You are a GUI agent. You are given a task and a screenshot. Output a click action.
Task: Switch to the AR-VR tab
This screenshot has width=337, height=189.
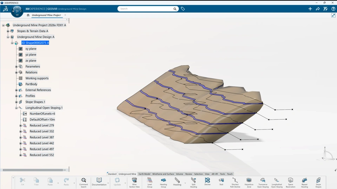pyautogui.click(x=214, y=174)
